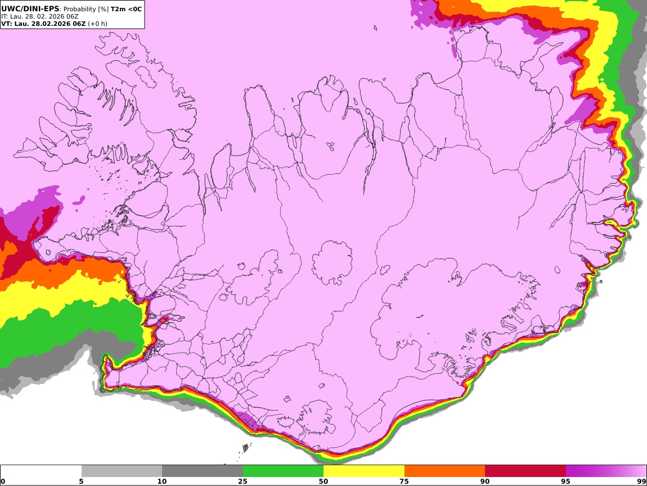Click the '50' legend tick label
This screenshot has width=647, height=486.
point(323,481)
